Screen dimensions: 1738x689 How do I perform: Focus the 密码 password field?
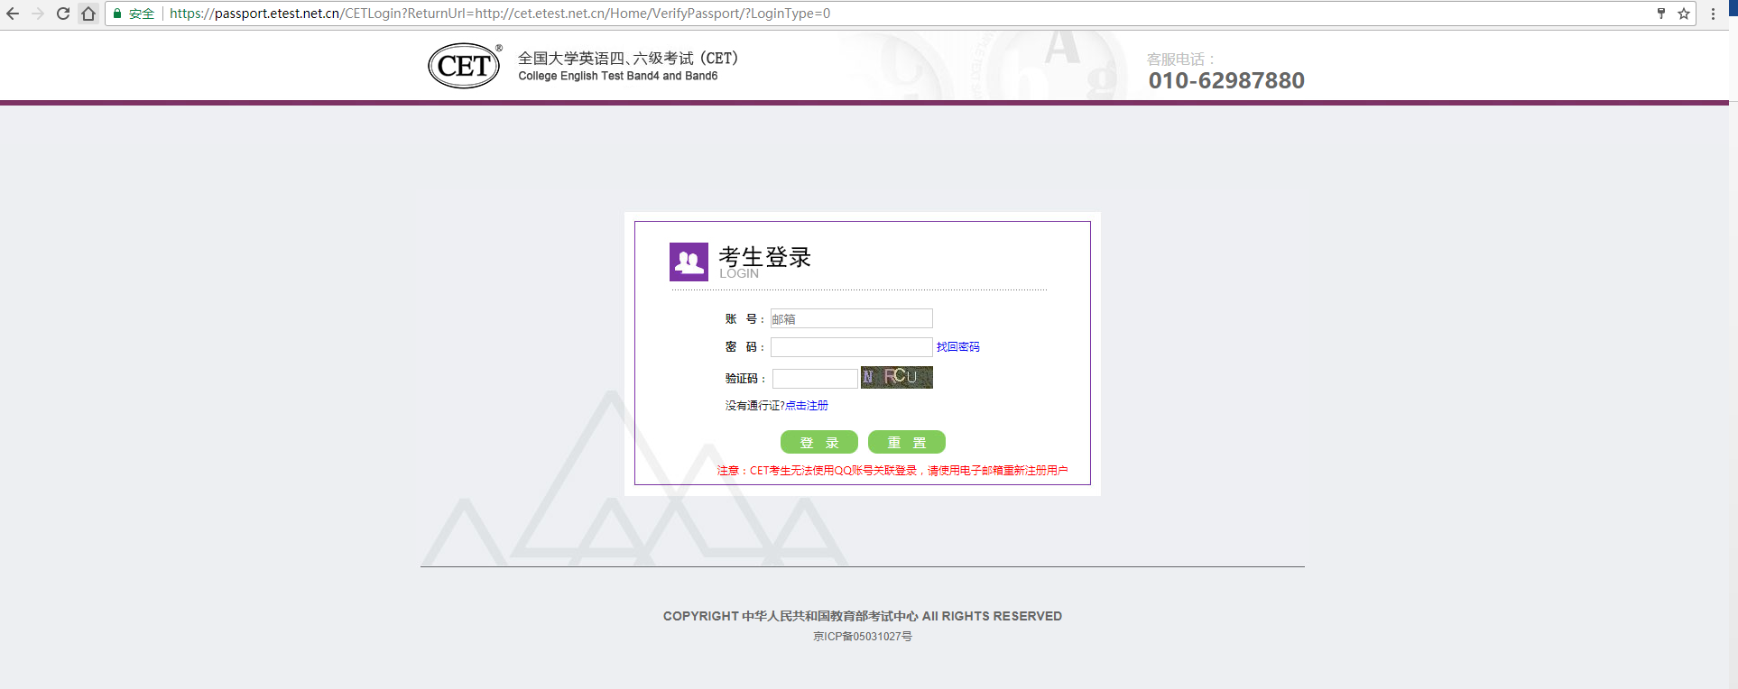point(851,347)
